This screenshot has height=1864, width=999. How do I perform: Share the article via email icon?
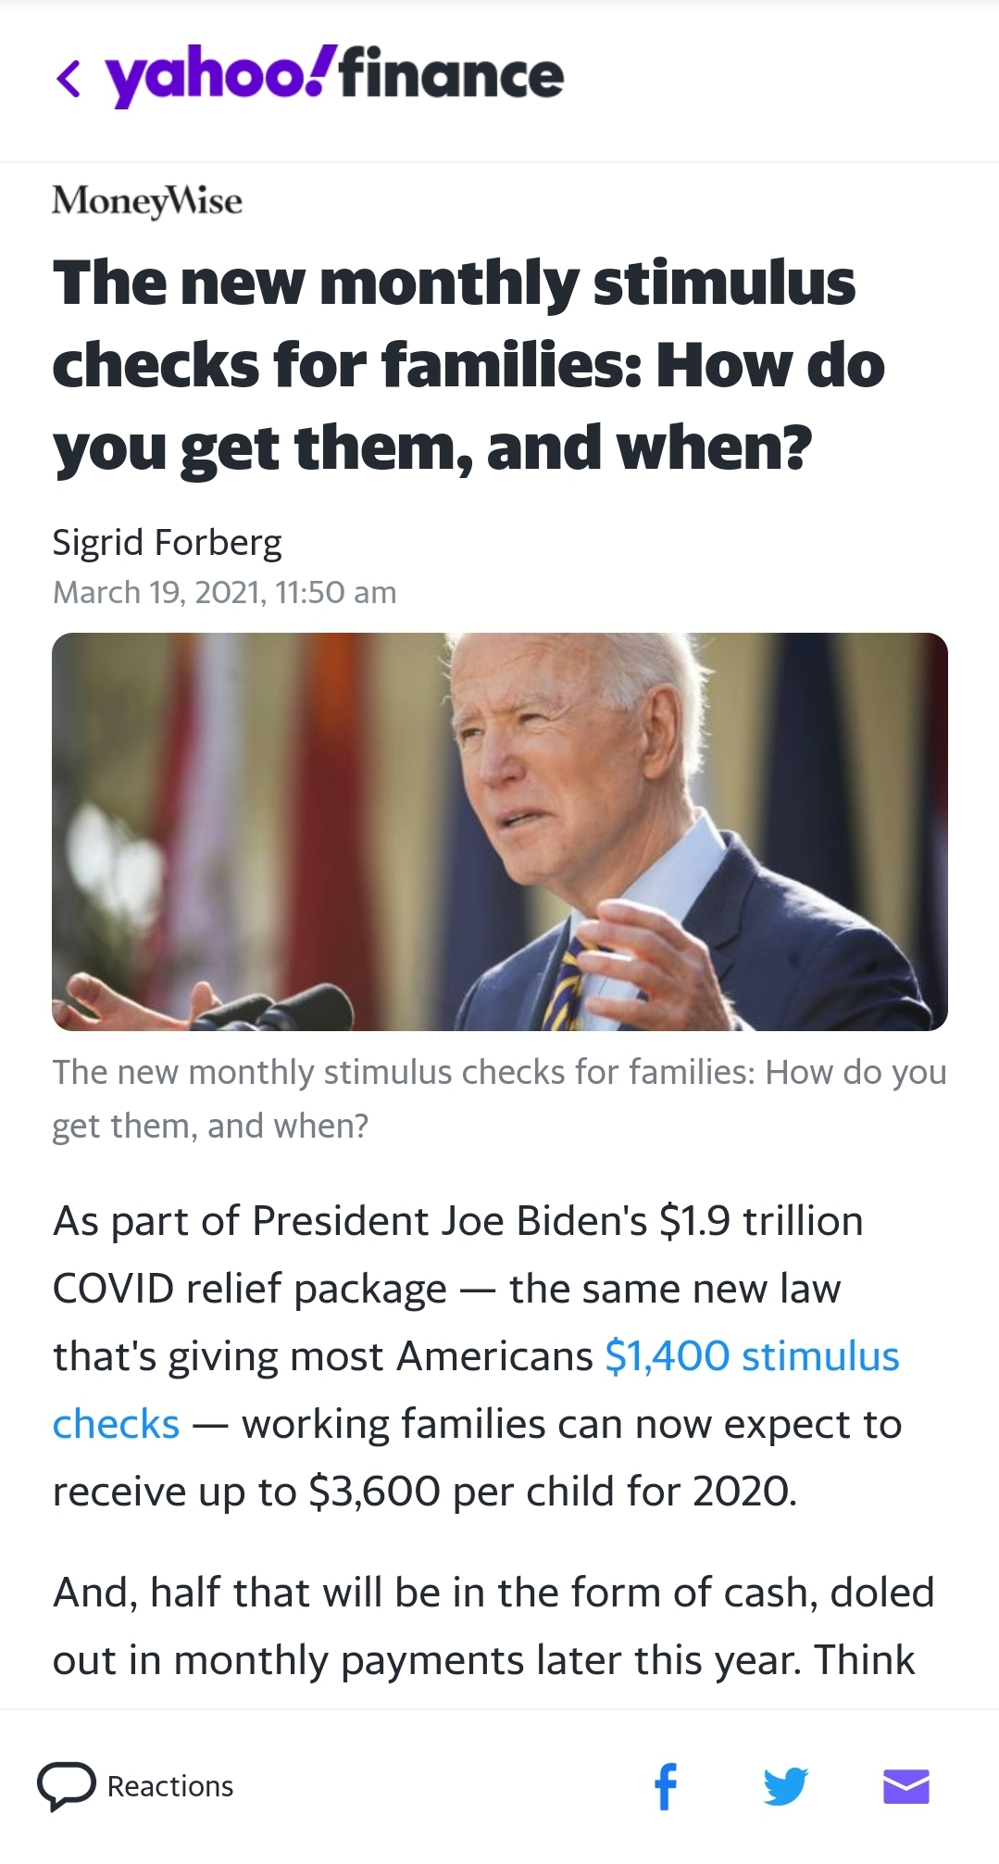(905, 1786)
